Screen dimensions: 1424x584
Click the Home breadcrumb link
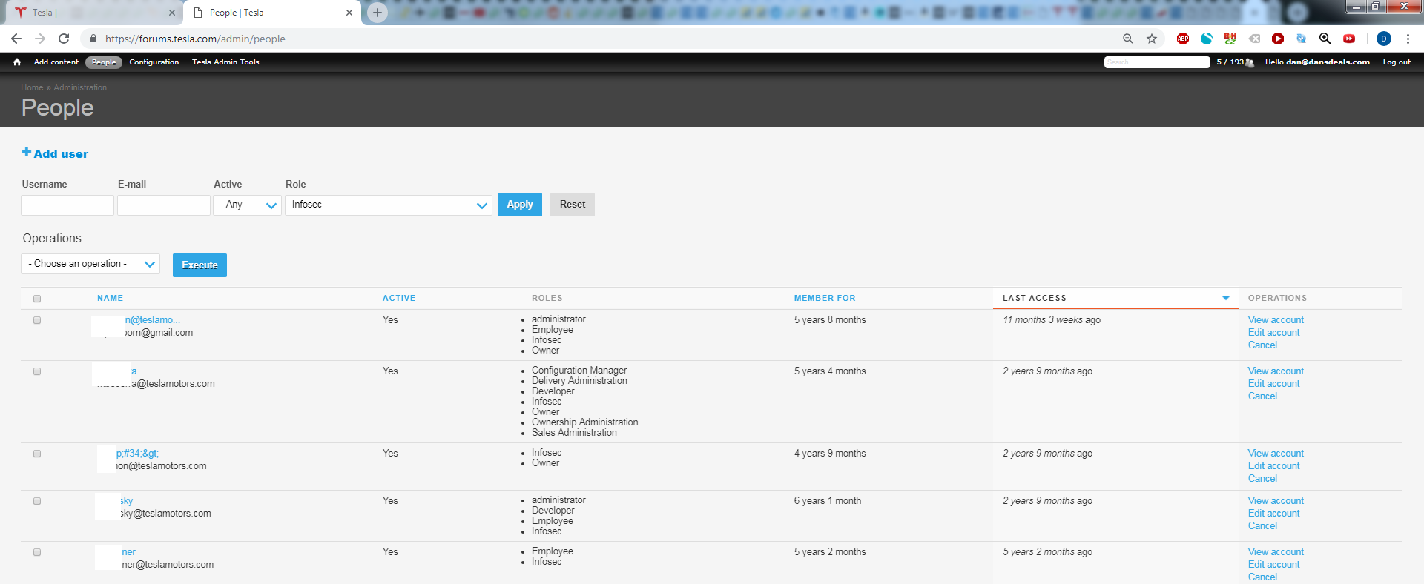point(32,87)
